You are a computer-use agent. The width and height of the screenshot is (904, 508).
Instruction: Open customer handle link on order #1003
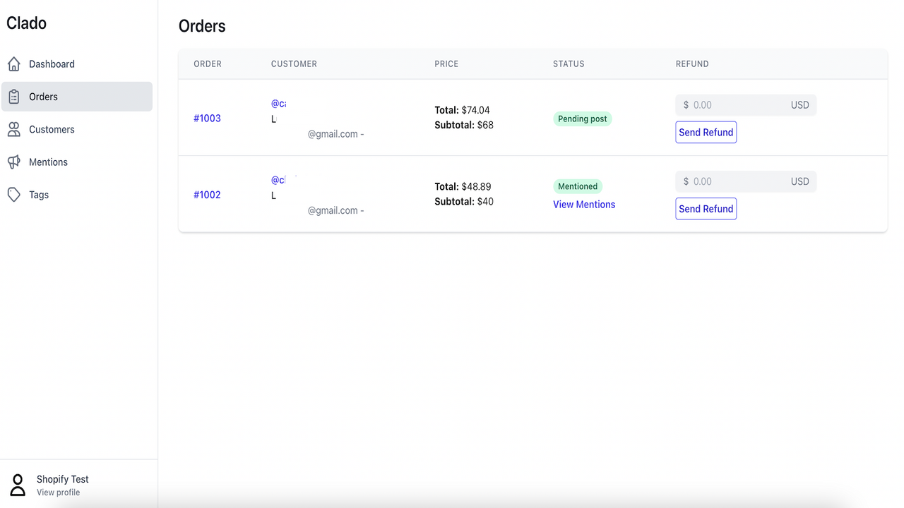(278, 104)
